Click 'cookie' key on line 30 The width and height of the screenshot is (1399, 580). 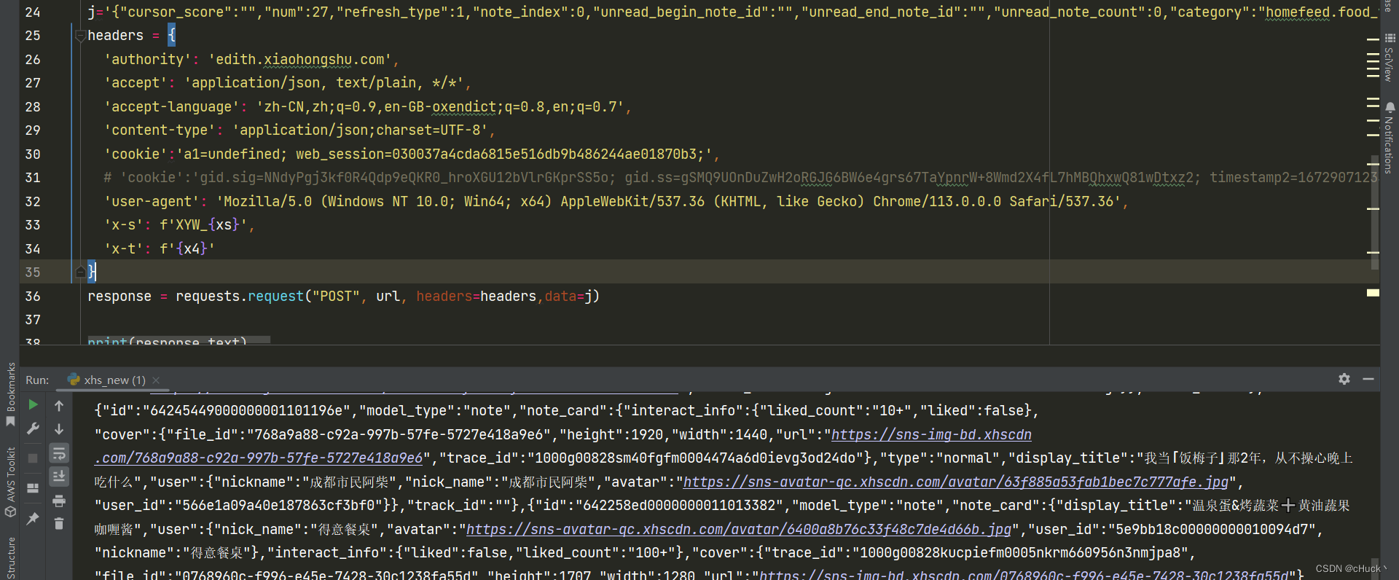[x=136, y=154]
